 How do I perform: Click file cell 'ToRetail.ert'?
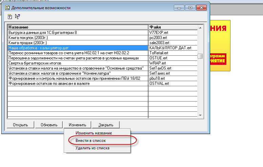[x=173, y=53]
